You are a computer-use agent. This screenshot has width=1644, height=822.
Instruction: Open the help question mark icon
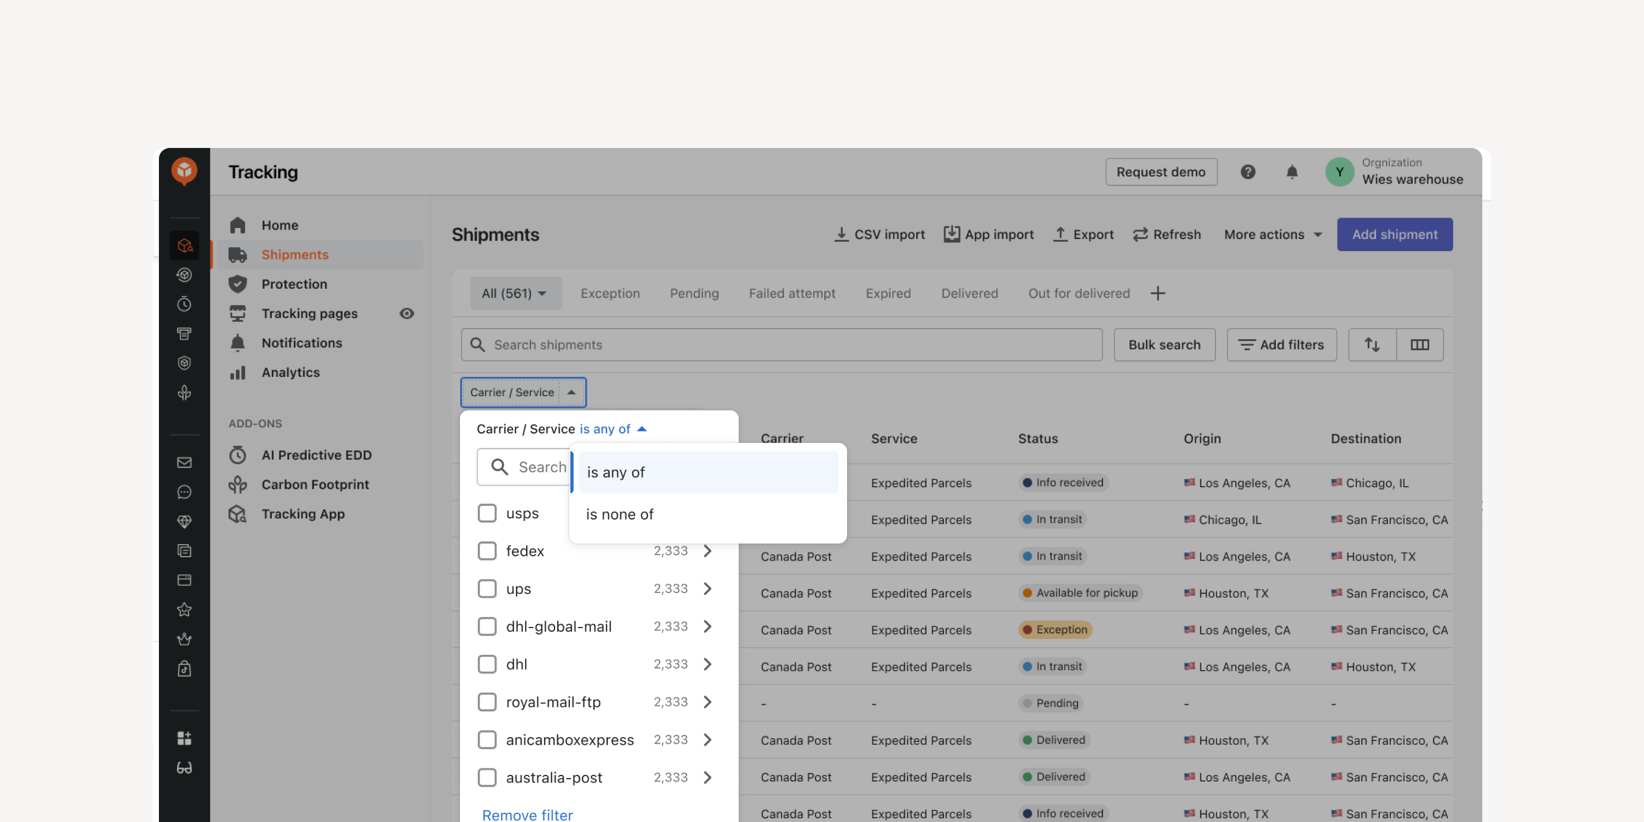pos(1248,172)
